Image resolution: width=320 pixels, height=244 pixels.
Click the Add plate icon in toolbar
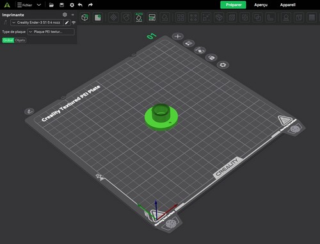[98, 17]
